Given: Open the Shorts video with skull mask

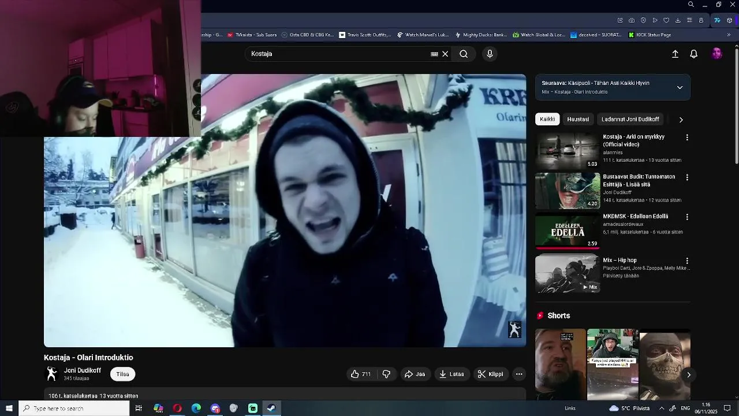Looking at the screenshot, I should [x=665, y=365].
